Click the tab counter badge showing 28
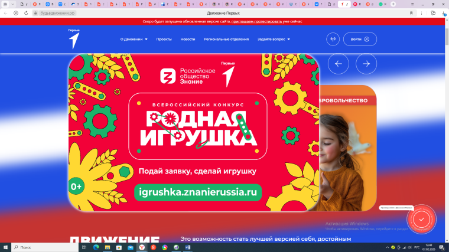The image size is (449, 252). (x=5, y=4)
